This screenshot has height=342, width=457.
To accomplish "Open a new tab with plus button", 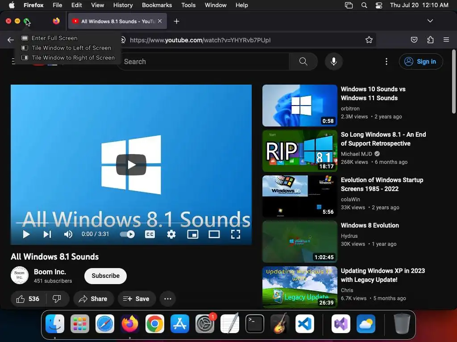I will (x=176, y=21).
